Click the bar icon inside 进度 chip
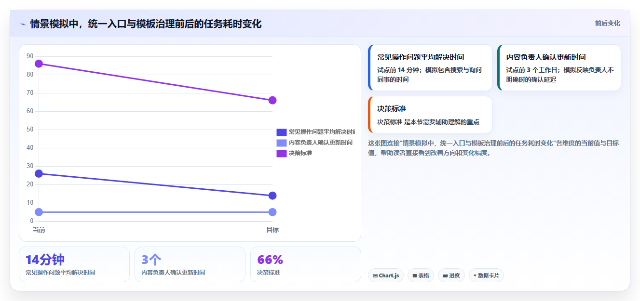This screenshot has width=640, height=301. (x=445, y=276)
